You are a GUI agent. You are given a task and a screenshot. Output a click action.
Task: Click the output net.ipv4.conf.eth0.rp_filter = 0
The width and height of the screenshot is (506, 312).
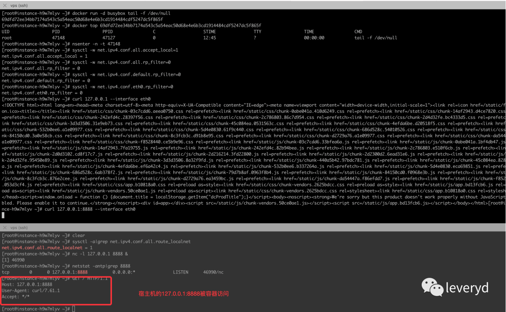42,93
